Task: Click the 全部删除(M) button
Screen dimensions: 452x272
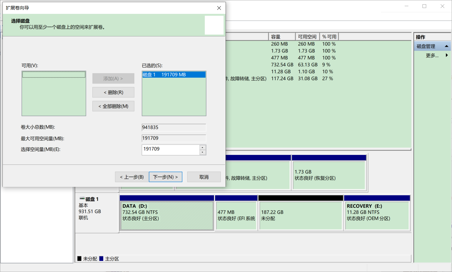Action: tap(113, 106)
